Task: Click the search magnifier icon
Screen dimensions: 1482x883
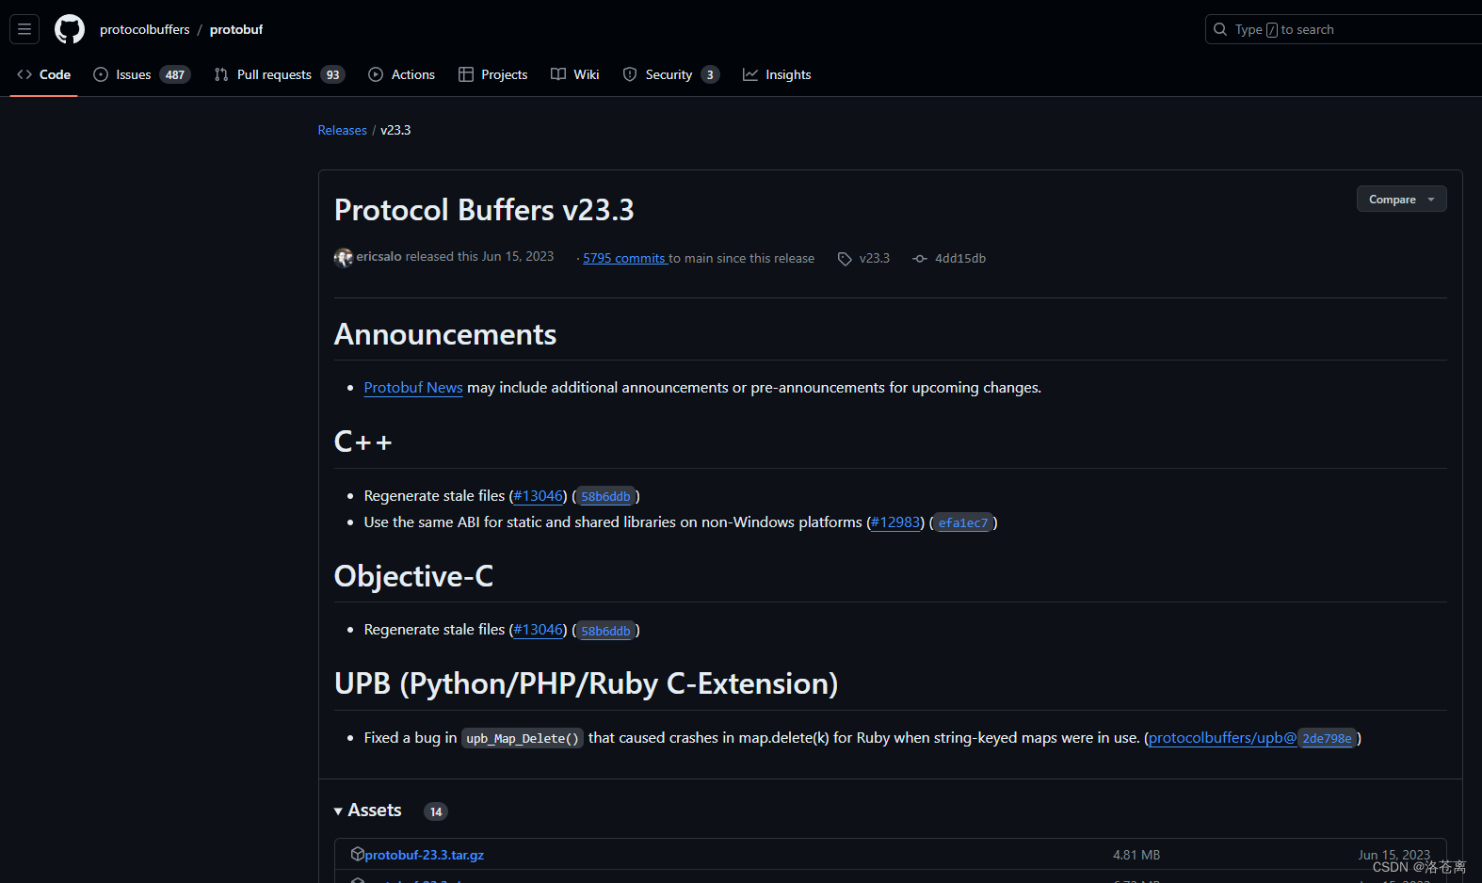Action: click(x=1220, y=29)
